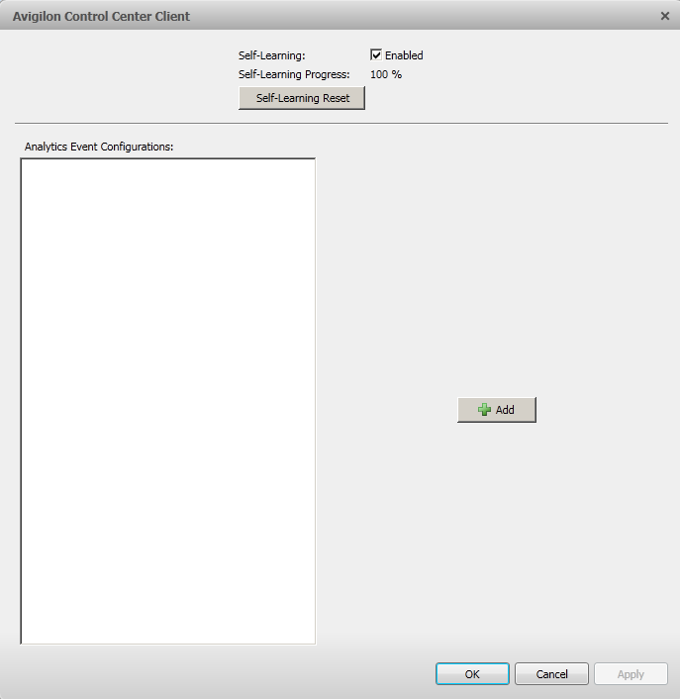
Task: Click inside the Analytics Event Configurations list
Action: pos(168,401)
